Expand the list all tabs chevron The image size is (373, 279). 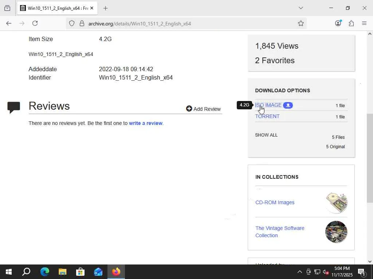pos(301,8)
